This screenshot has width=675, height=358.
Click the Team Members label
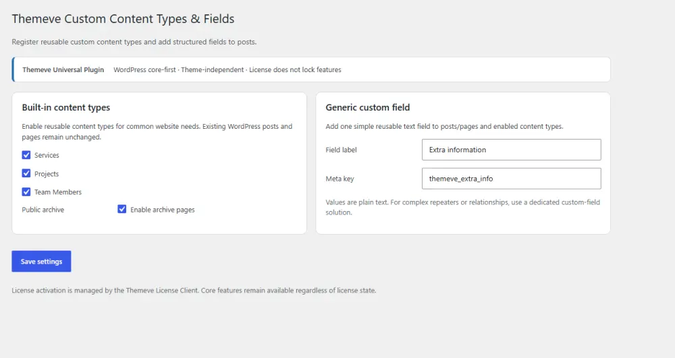[57, 192]
